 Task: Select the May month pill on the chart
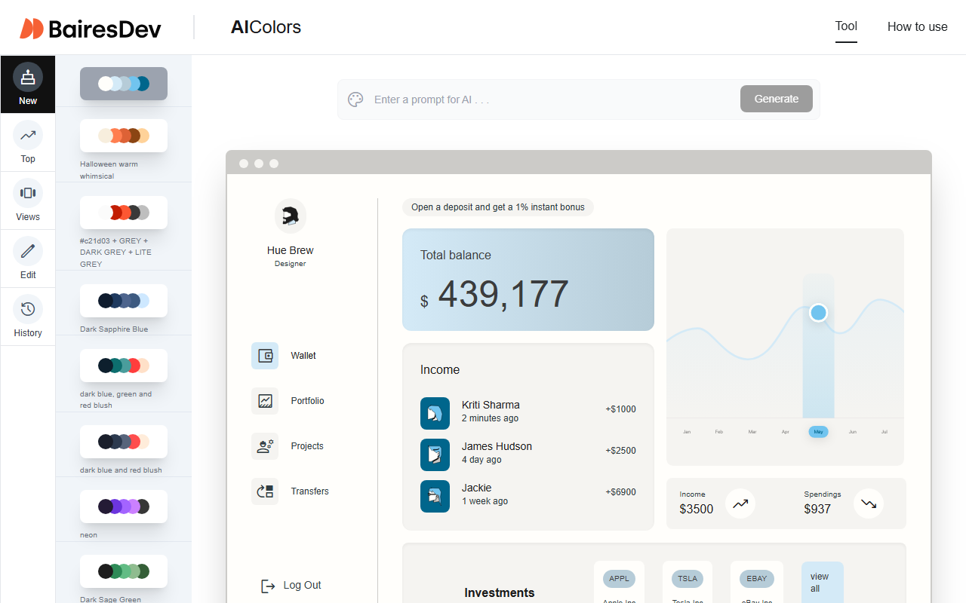click(818, 432)
